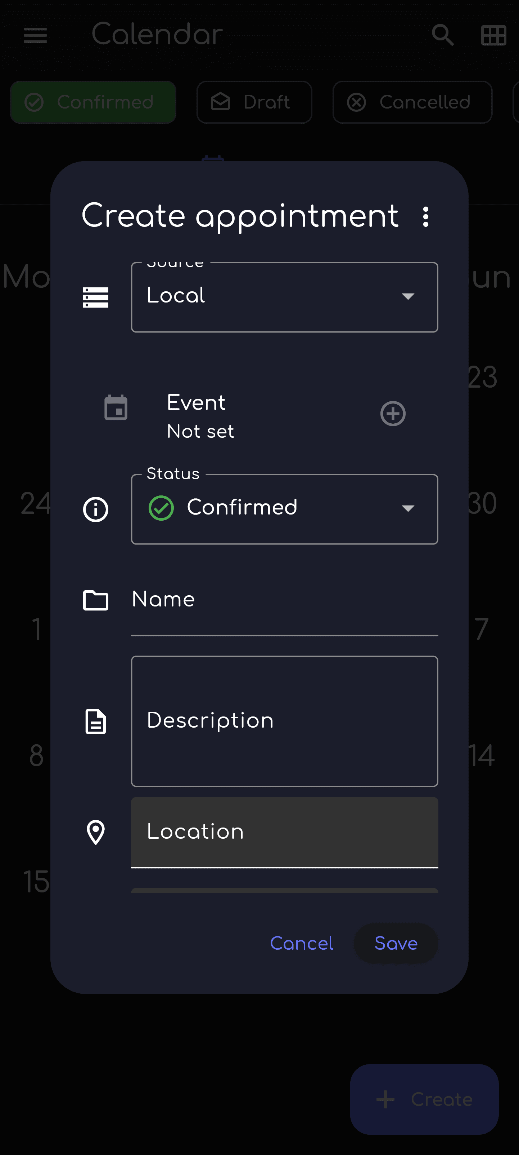519x1156 pixels.
Task: Toggle the Draft filter chip
Action: click(x=254, y=102)
